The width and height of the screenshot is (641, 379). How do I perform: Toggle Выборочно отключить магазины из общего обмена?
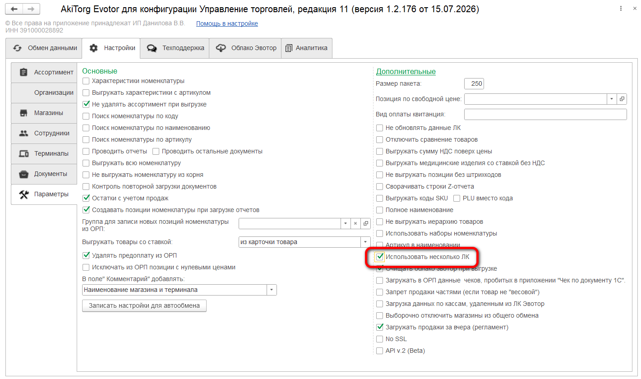tap(380, 316)
